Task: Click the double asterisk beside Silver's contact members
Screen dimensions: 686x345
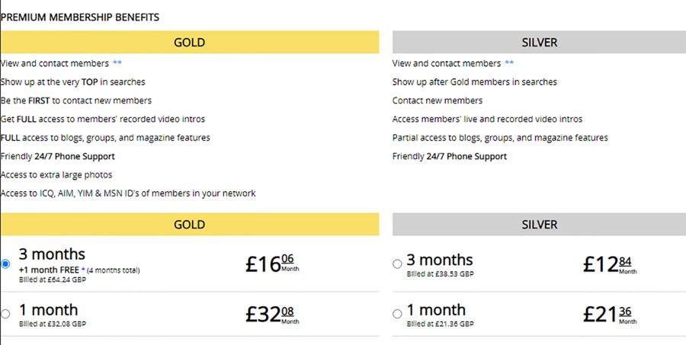Action: 509,64
